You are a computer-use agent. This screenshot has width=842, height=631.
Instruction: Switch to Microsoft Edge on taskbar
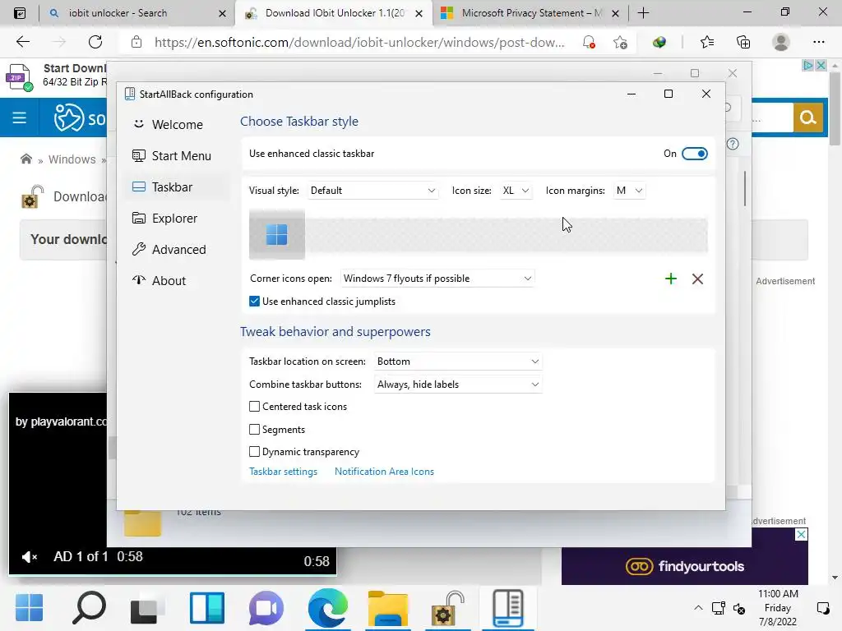(x=327, y=608)
